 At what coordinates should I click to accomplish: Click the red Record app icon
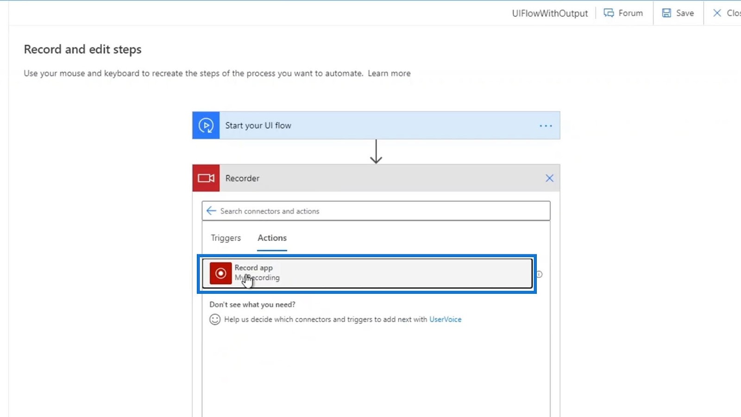[x=220, y=273]
